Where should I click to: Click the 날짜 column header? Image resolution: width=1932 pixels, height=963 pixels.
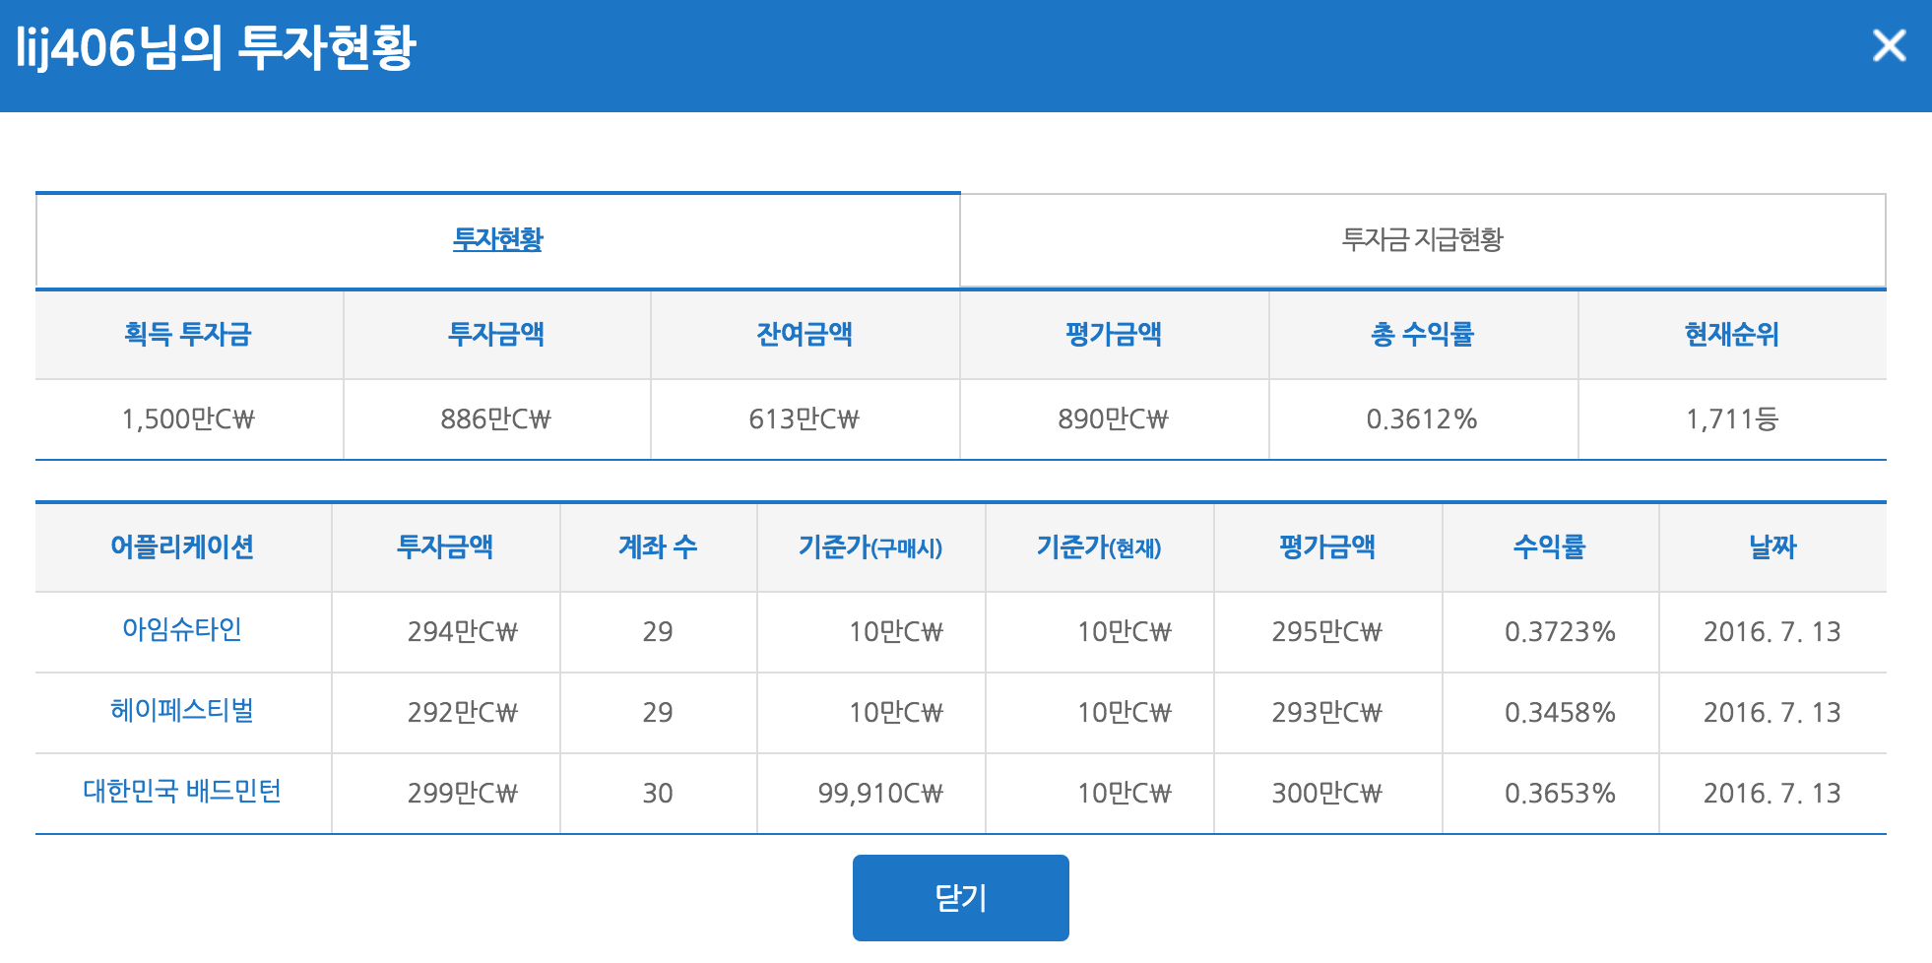coord(1771,547)
